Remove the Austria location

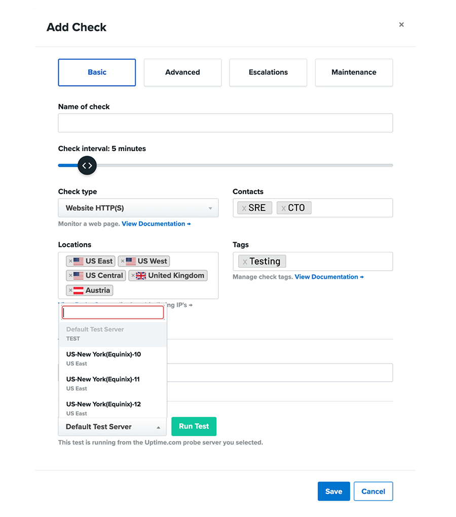tap(70, 290)
